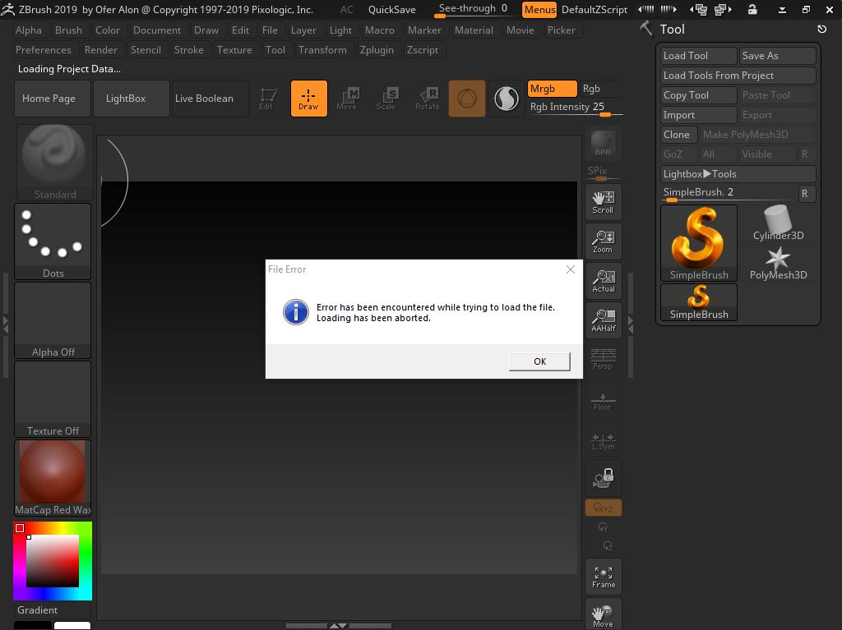Screen dimensions: 842x630
Task: Click the Zoom canvas icon
Action: point(603,241)
